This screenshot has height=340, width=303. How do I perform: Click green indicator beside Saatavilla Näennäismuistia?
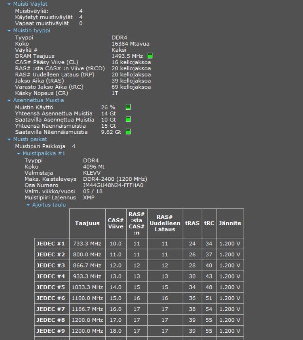pyautogui.click(x=128, y=131)
